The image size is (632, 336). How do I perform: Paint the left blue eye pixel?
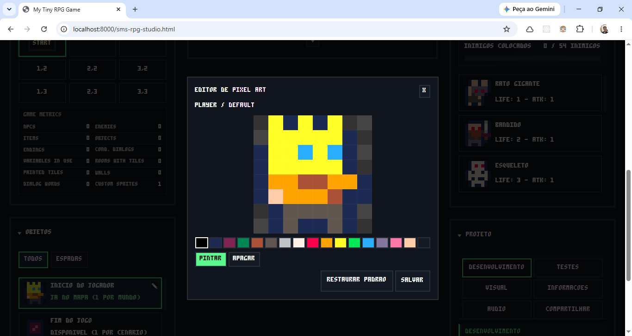tap(305, 152)
